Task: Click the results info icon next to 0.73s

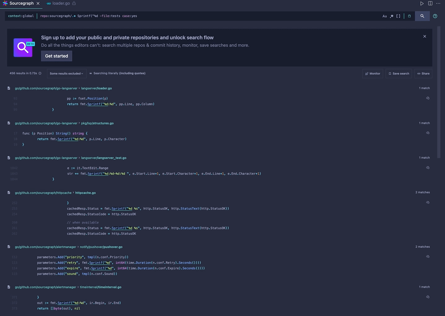Action: pos(40,73)
